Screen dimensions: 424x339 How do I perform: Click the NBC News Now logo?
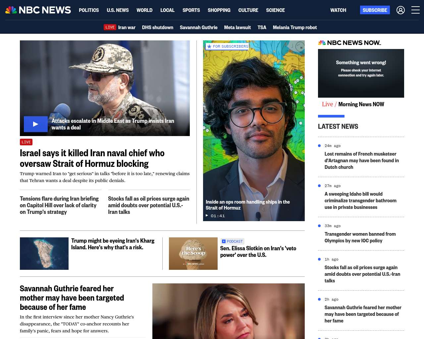click(349, 43)
